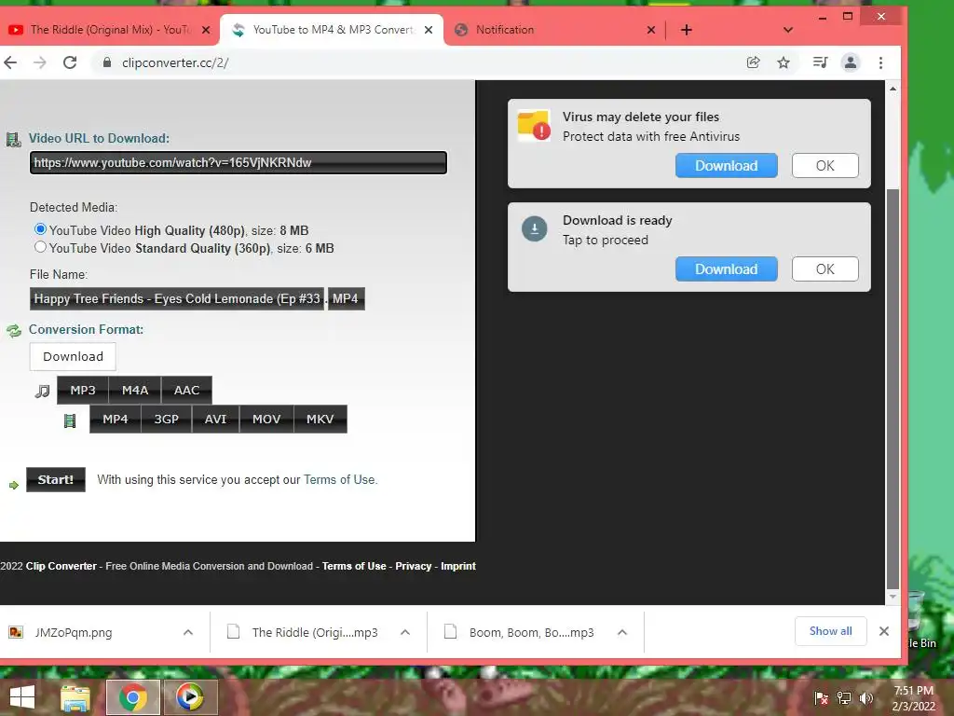The width and height of the screenshot is (954, 716).
Task: Open downloaded The Riddle mp3 file
Action: [x=315, y=633]
